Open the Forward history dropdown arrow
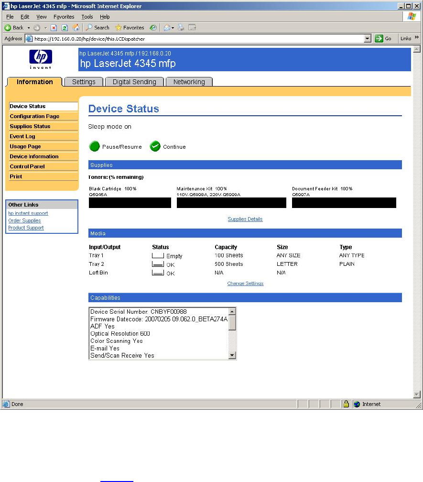The image size is (423, 482). coord(45,28)
